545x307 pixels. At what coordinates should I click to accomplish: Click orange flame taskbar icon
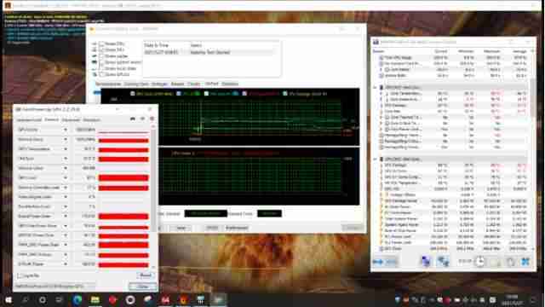183,299
